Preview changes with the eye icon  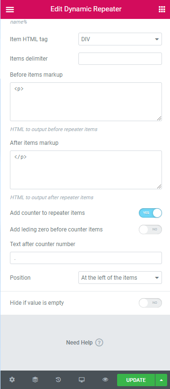(105, 380)
